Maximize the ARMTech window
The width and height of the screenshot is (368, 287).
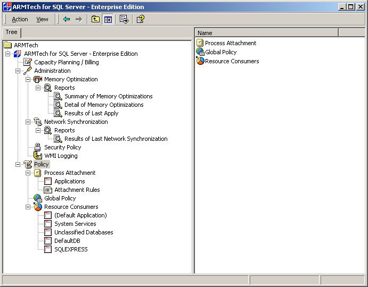(x=350, y=7)
